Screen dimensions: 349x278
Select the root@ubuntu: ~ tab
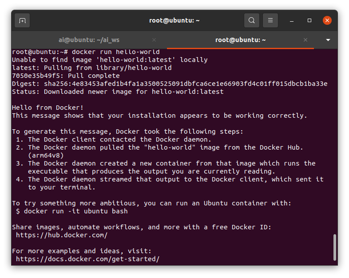(x=240, y=40)
